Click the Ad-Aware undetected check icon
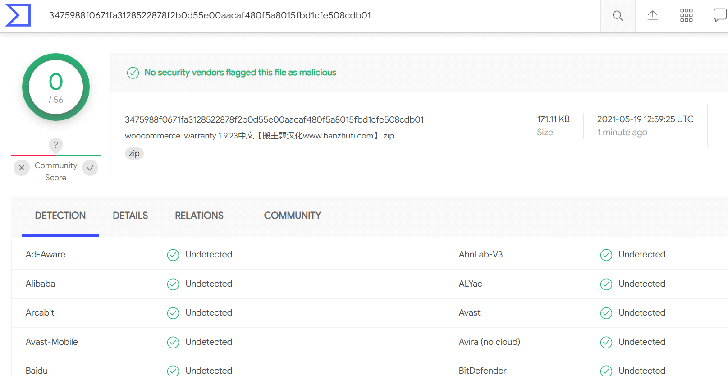The height and width of the screenshot is (376, 728). pyautogui.click(x=173, y=255)
